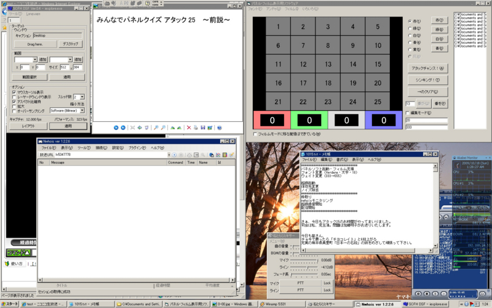Click best fit icon in picture viewer
Image resolution: width=492 pixels, height=308 pixels.
pos(132,128)
